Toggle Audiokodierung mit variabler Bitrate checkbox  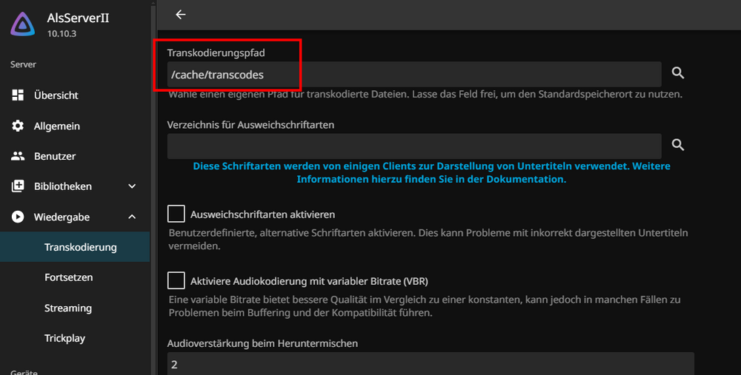point(176,280)
